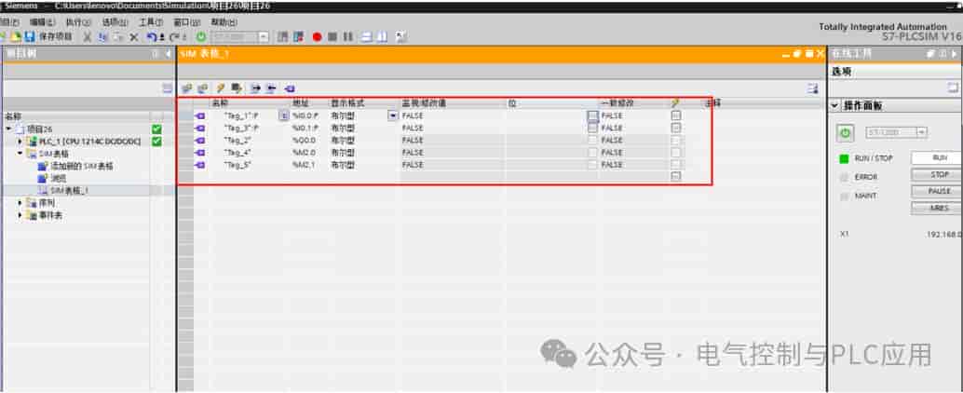Open the 工具 menu
Screen dimensions: 963x393
151,22
